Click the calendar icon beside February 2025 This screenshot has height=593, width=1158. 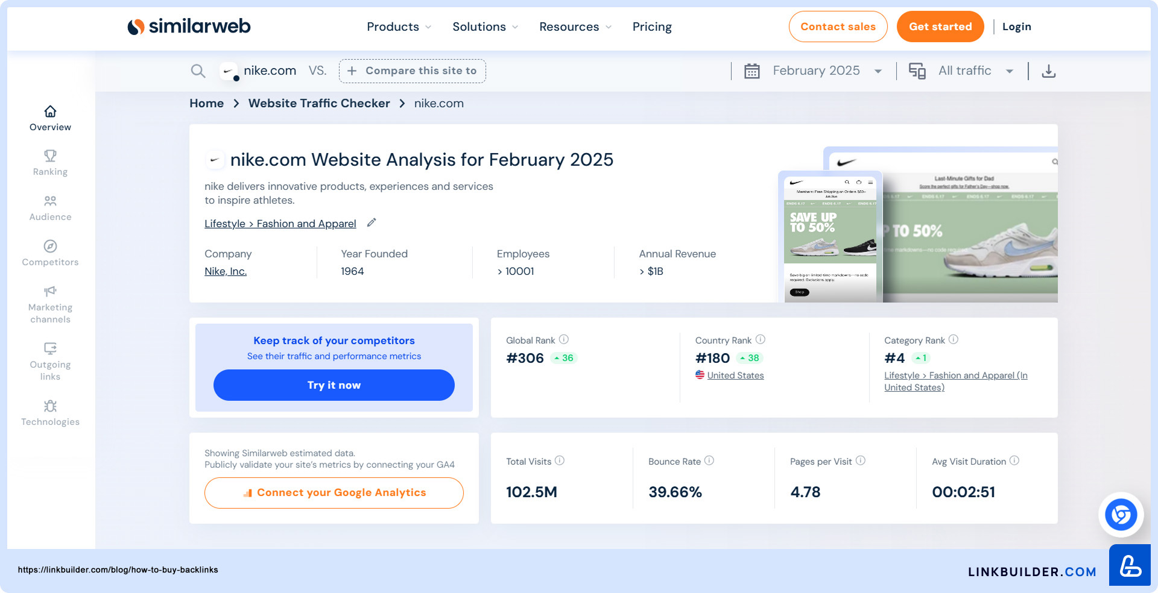click(751, 71)
